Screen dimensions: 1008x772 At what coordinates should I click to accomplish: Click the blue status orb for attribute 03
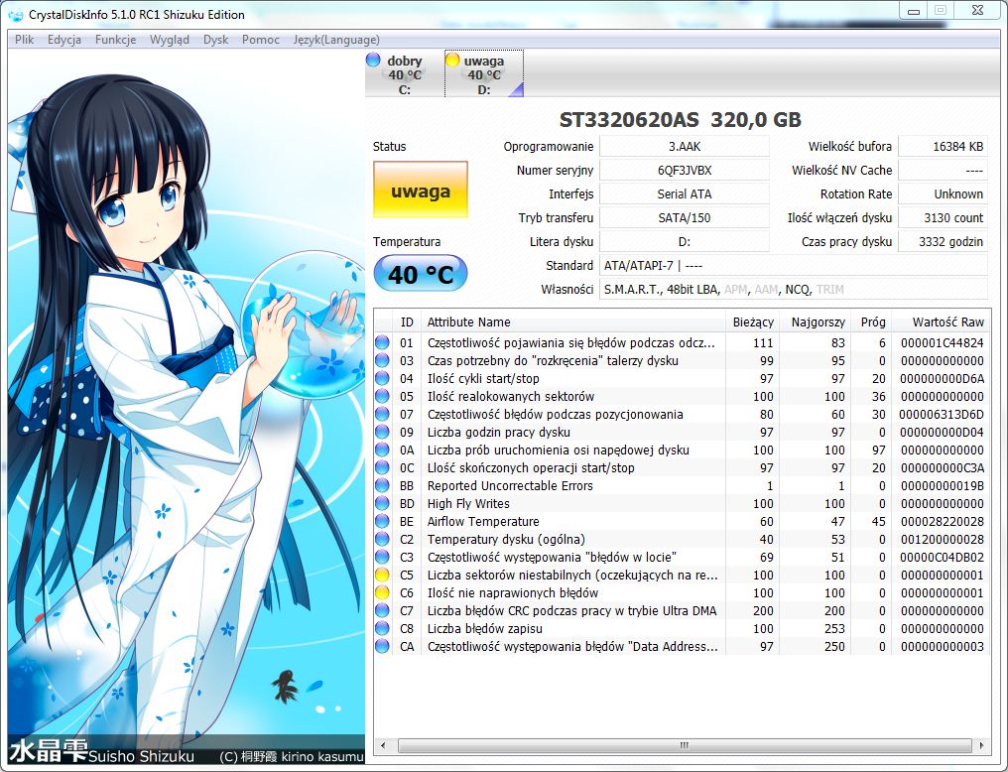coord(383,360)
